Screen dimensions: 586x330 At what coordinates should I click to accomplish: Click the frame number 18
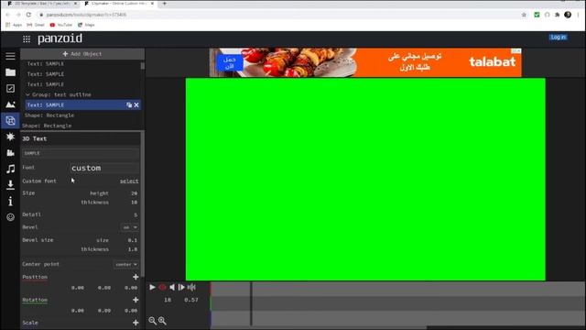[168, 300]
